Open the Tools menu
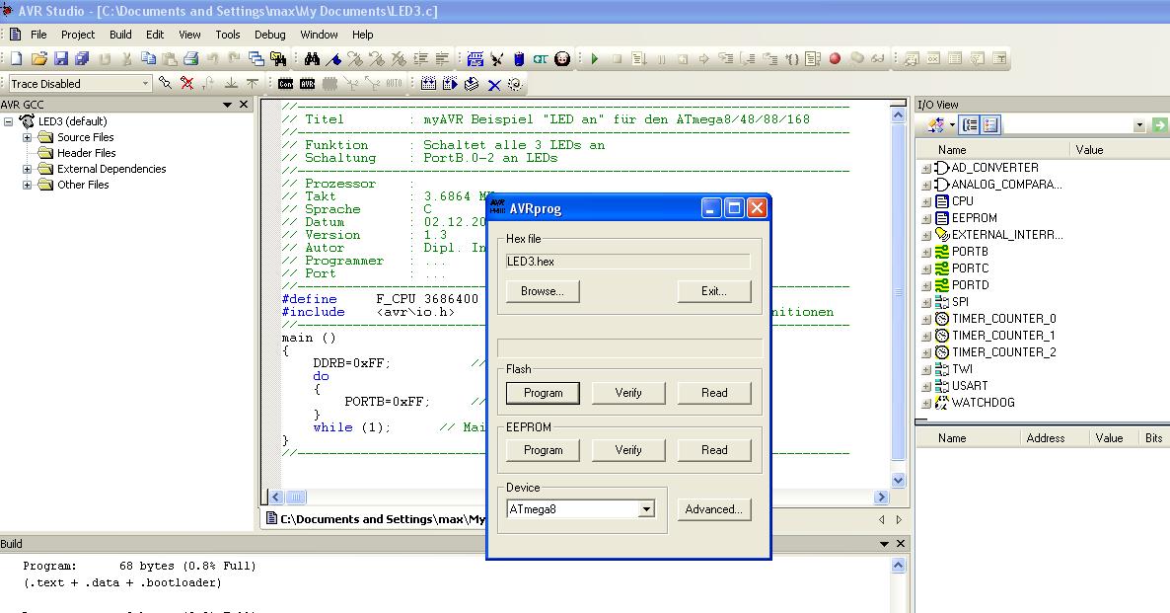The image size is (1170, 613). pos(228,35)
